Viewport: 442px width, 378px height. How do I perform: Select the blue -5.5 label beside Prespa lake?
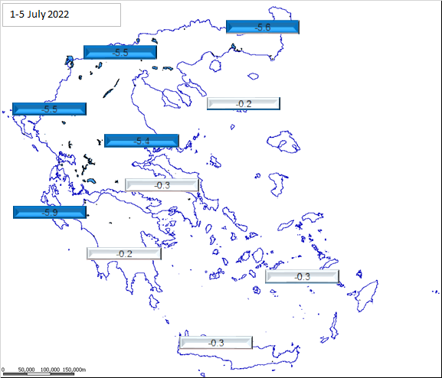120,52
